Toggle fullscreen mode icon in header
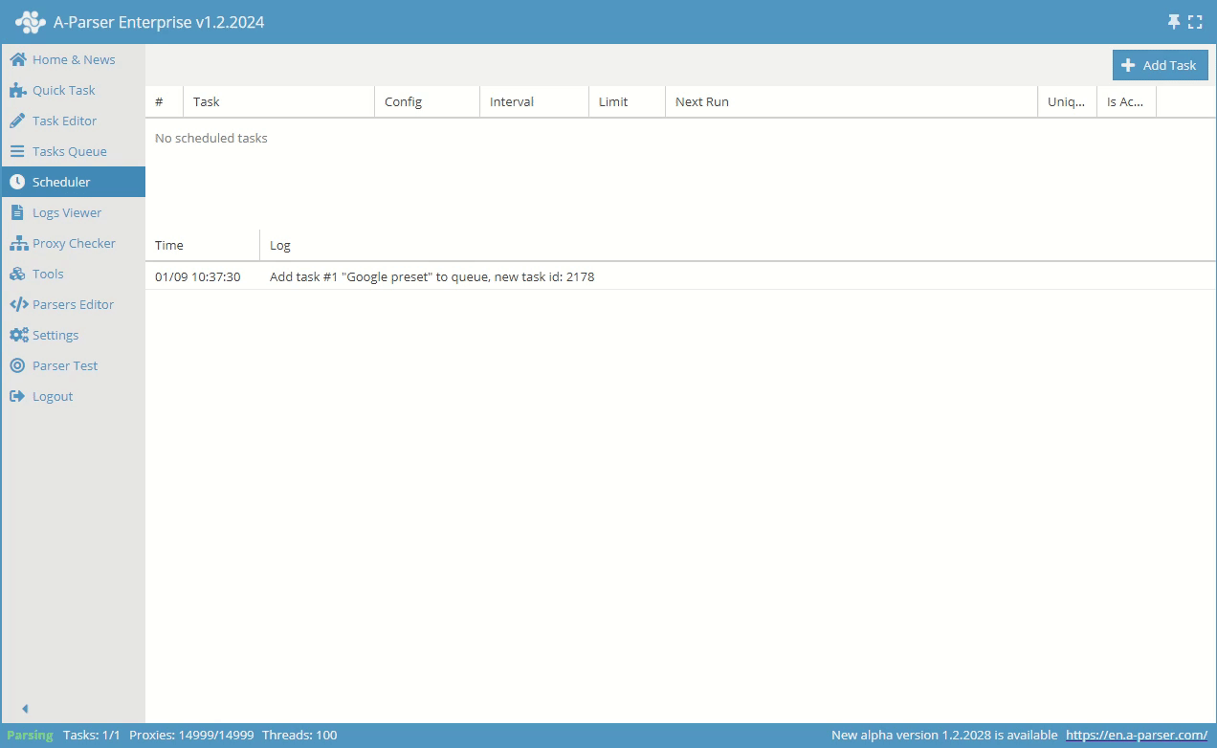 point(1195,22)
